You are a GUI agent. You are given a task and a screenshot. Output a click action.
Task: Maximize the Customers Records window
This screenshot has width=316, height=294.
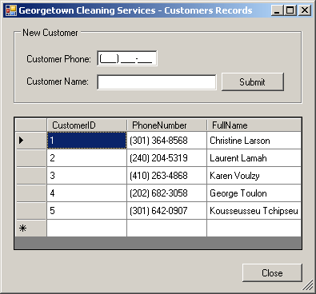(290, 10)
